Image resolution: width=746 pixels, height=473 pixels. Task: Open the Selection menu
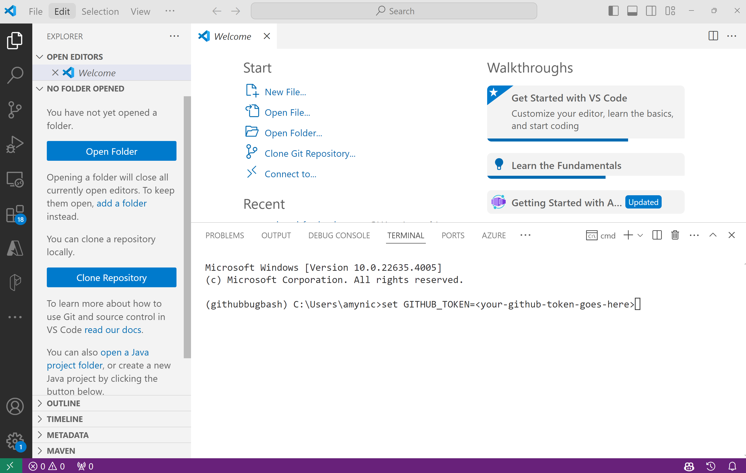tap(100, 11)
